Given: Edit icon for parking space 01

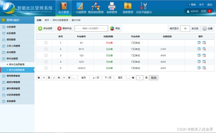Looking at the screenshot, I should point(199,43).
